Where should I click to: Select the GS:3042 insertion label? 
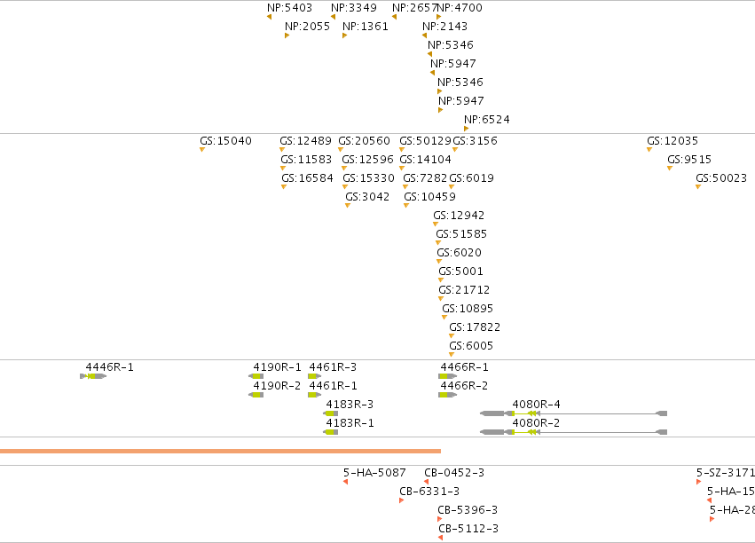coord(367,197)
